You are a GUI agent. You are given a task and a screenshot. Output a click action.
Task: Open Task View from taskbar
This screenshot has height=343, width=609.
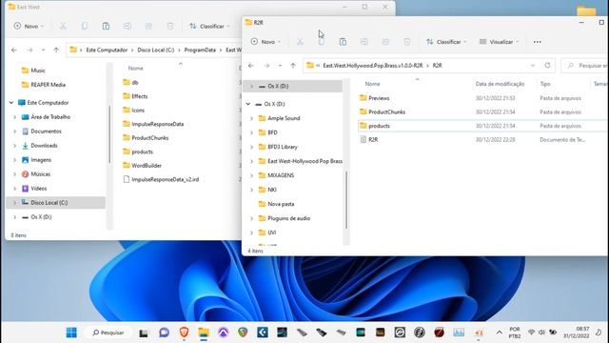[x=144, y=333]
